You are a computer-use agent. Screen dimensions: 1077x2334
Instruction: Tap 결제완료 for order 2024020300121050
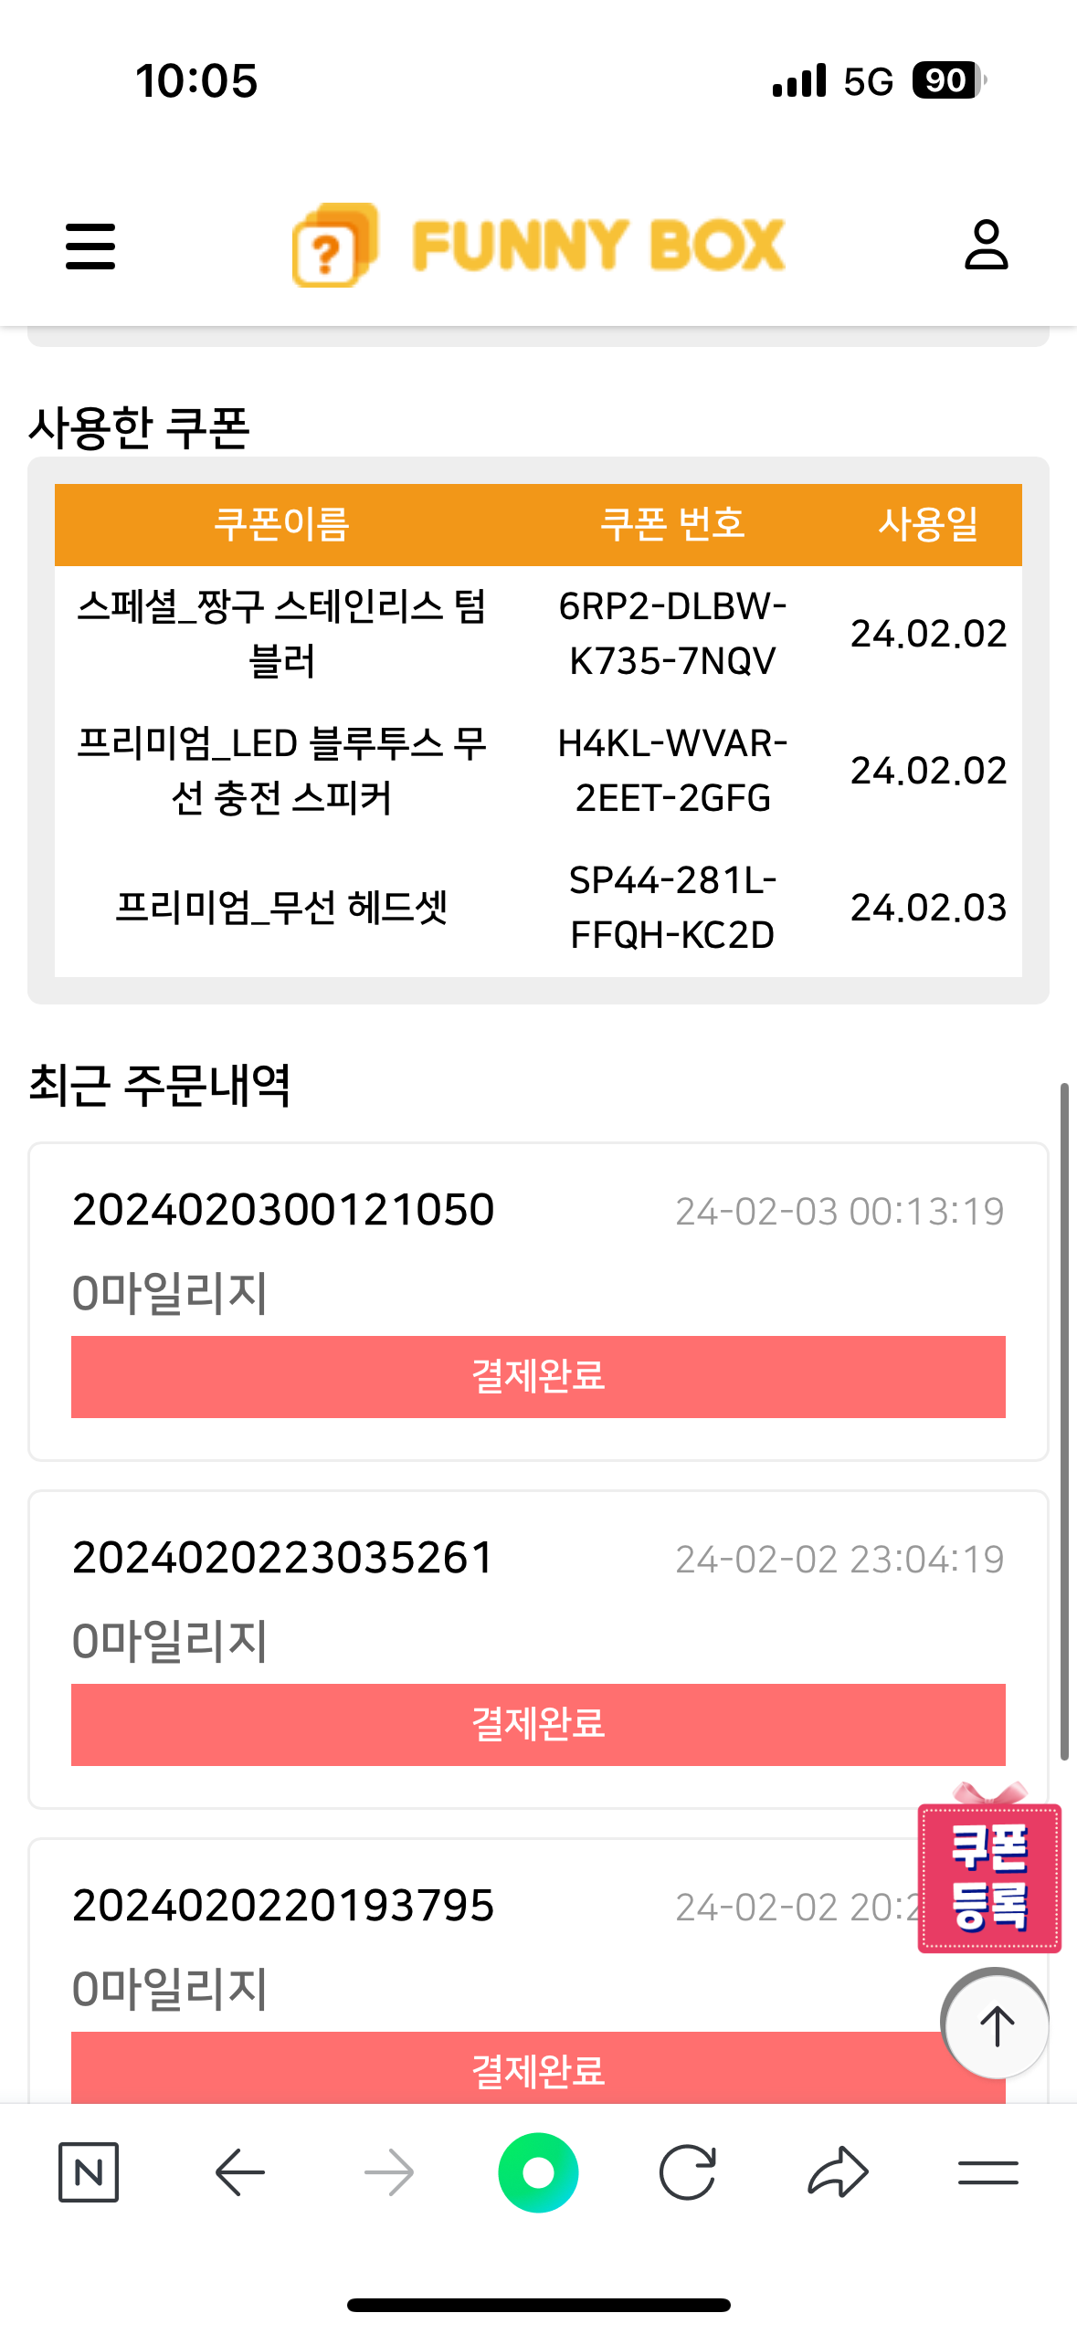538,1376
